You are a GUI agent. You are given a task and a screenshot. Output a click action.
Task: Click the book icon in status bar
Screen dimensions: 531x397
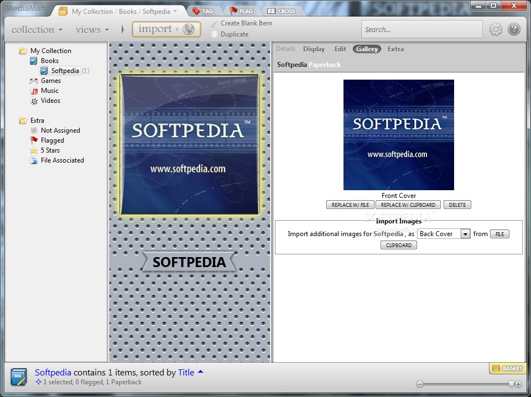pos(19,377)
